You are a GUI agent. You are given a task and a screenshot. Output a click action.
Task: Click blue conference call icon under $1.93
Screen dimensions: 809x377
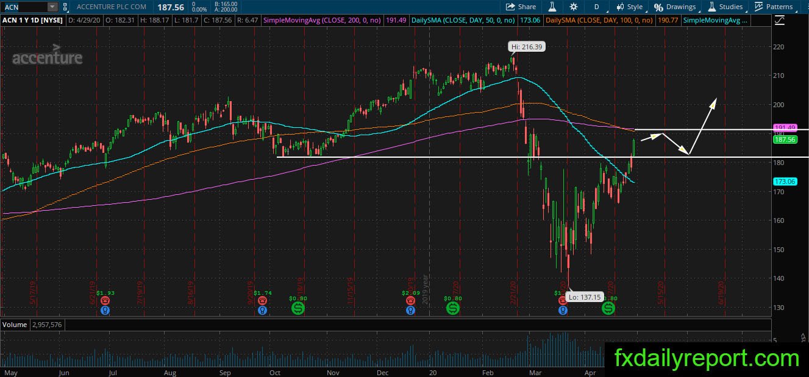point(105,310)
